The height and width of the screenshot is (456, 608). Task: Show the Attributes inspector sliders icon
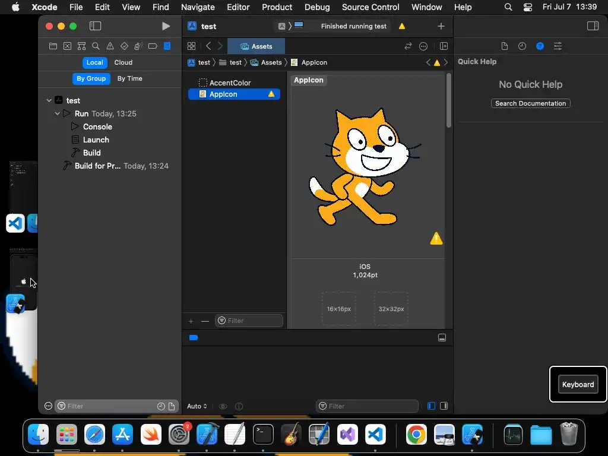pyautogui.click(x=558, y=46)
